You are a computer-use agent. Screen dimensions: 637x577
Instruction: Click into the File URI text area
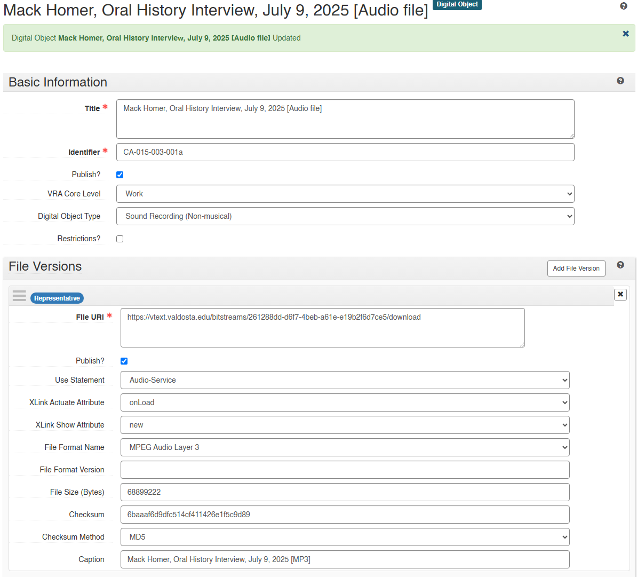pyautogui.click(x=323, y=328)
